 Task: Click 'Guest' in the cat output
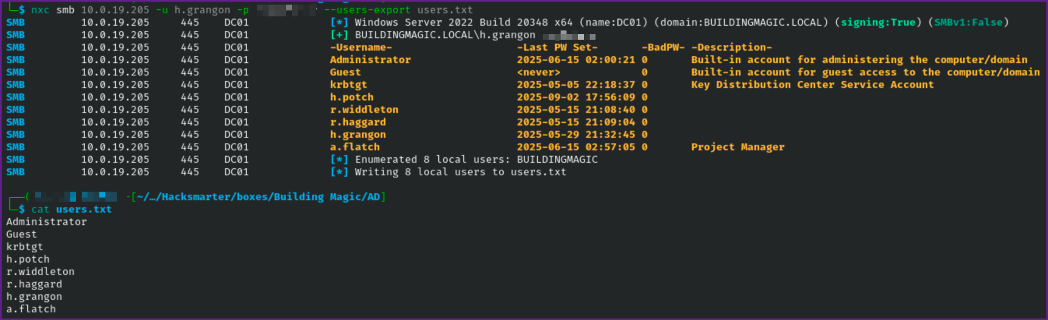(21, 234)
